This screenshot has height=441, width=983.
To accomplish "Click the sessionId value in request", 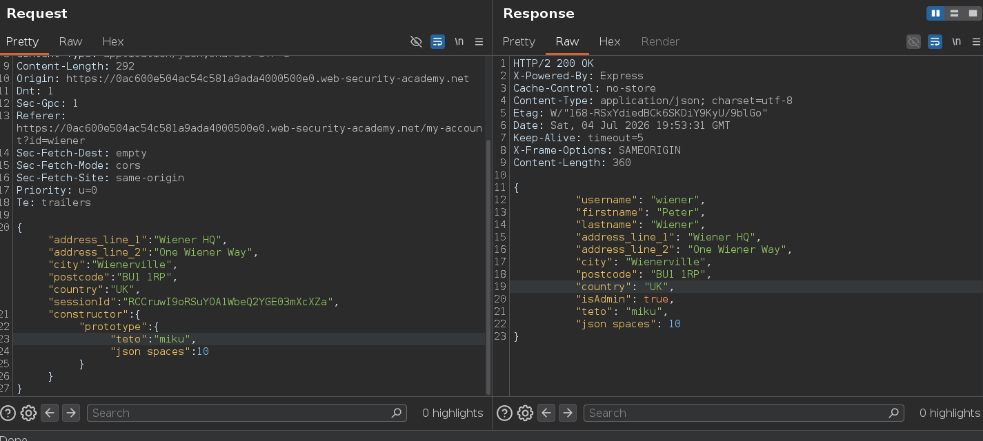I will click(x=228, y=302).
